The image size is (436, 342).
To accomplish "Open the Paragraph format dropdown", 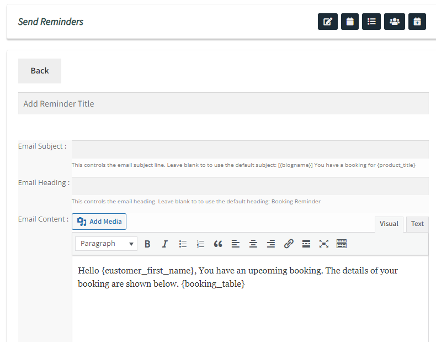I will [x=106, y=244].
